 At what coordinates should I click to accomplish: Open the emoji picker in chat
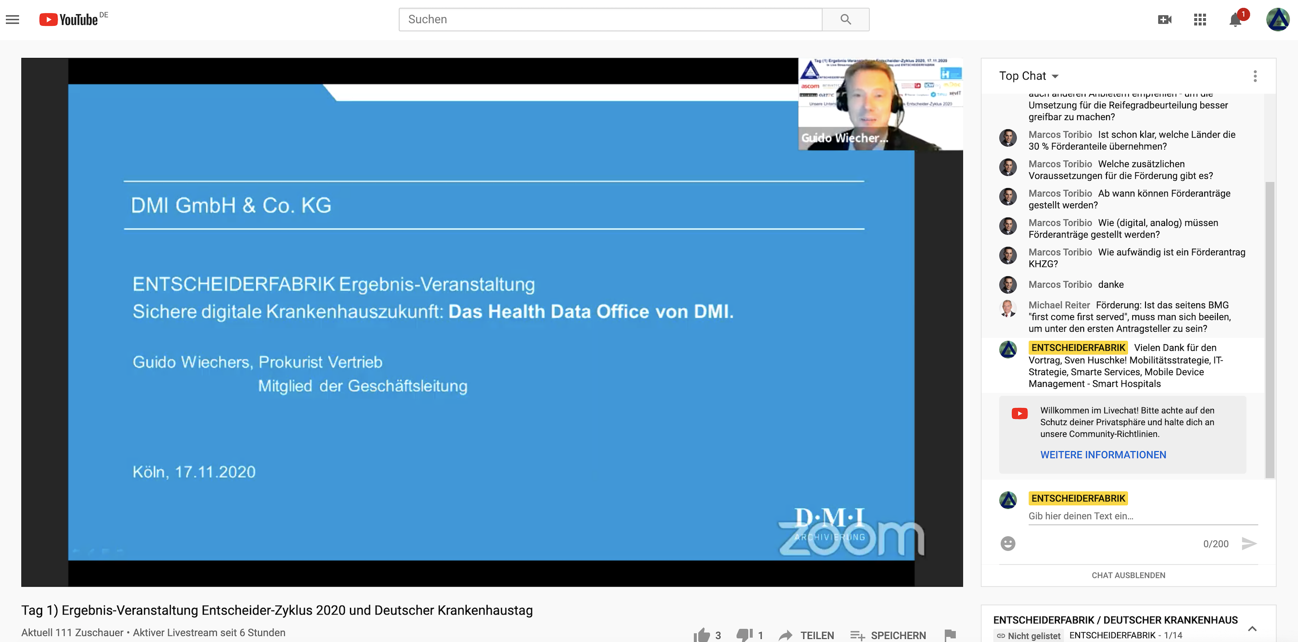tap(1008, 543)
